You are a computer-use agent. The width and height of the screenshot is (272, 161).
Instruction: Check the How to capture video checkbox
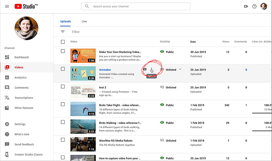[x=63, y=157]
